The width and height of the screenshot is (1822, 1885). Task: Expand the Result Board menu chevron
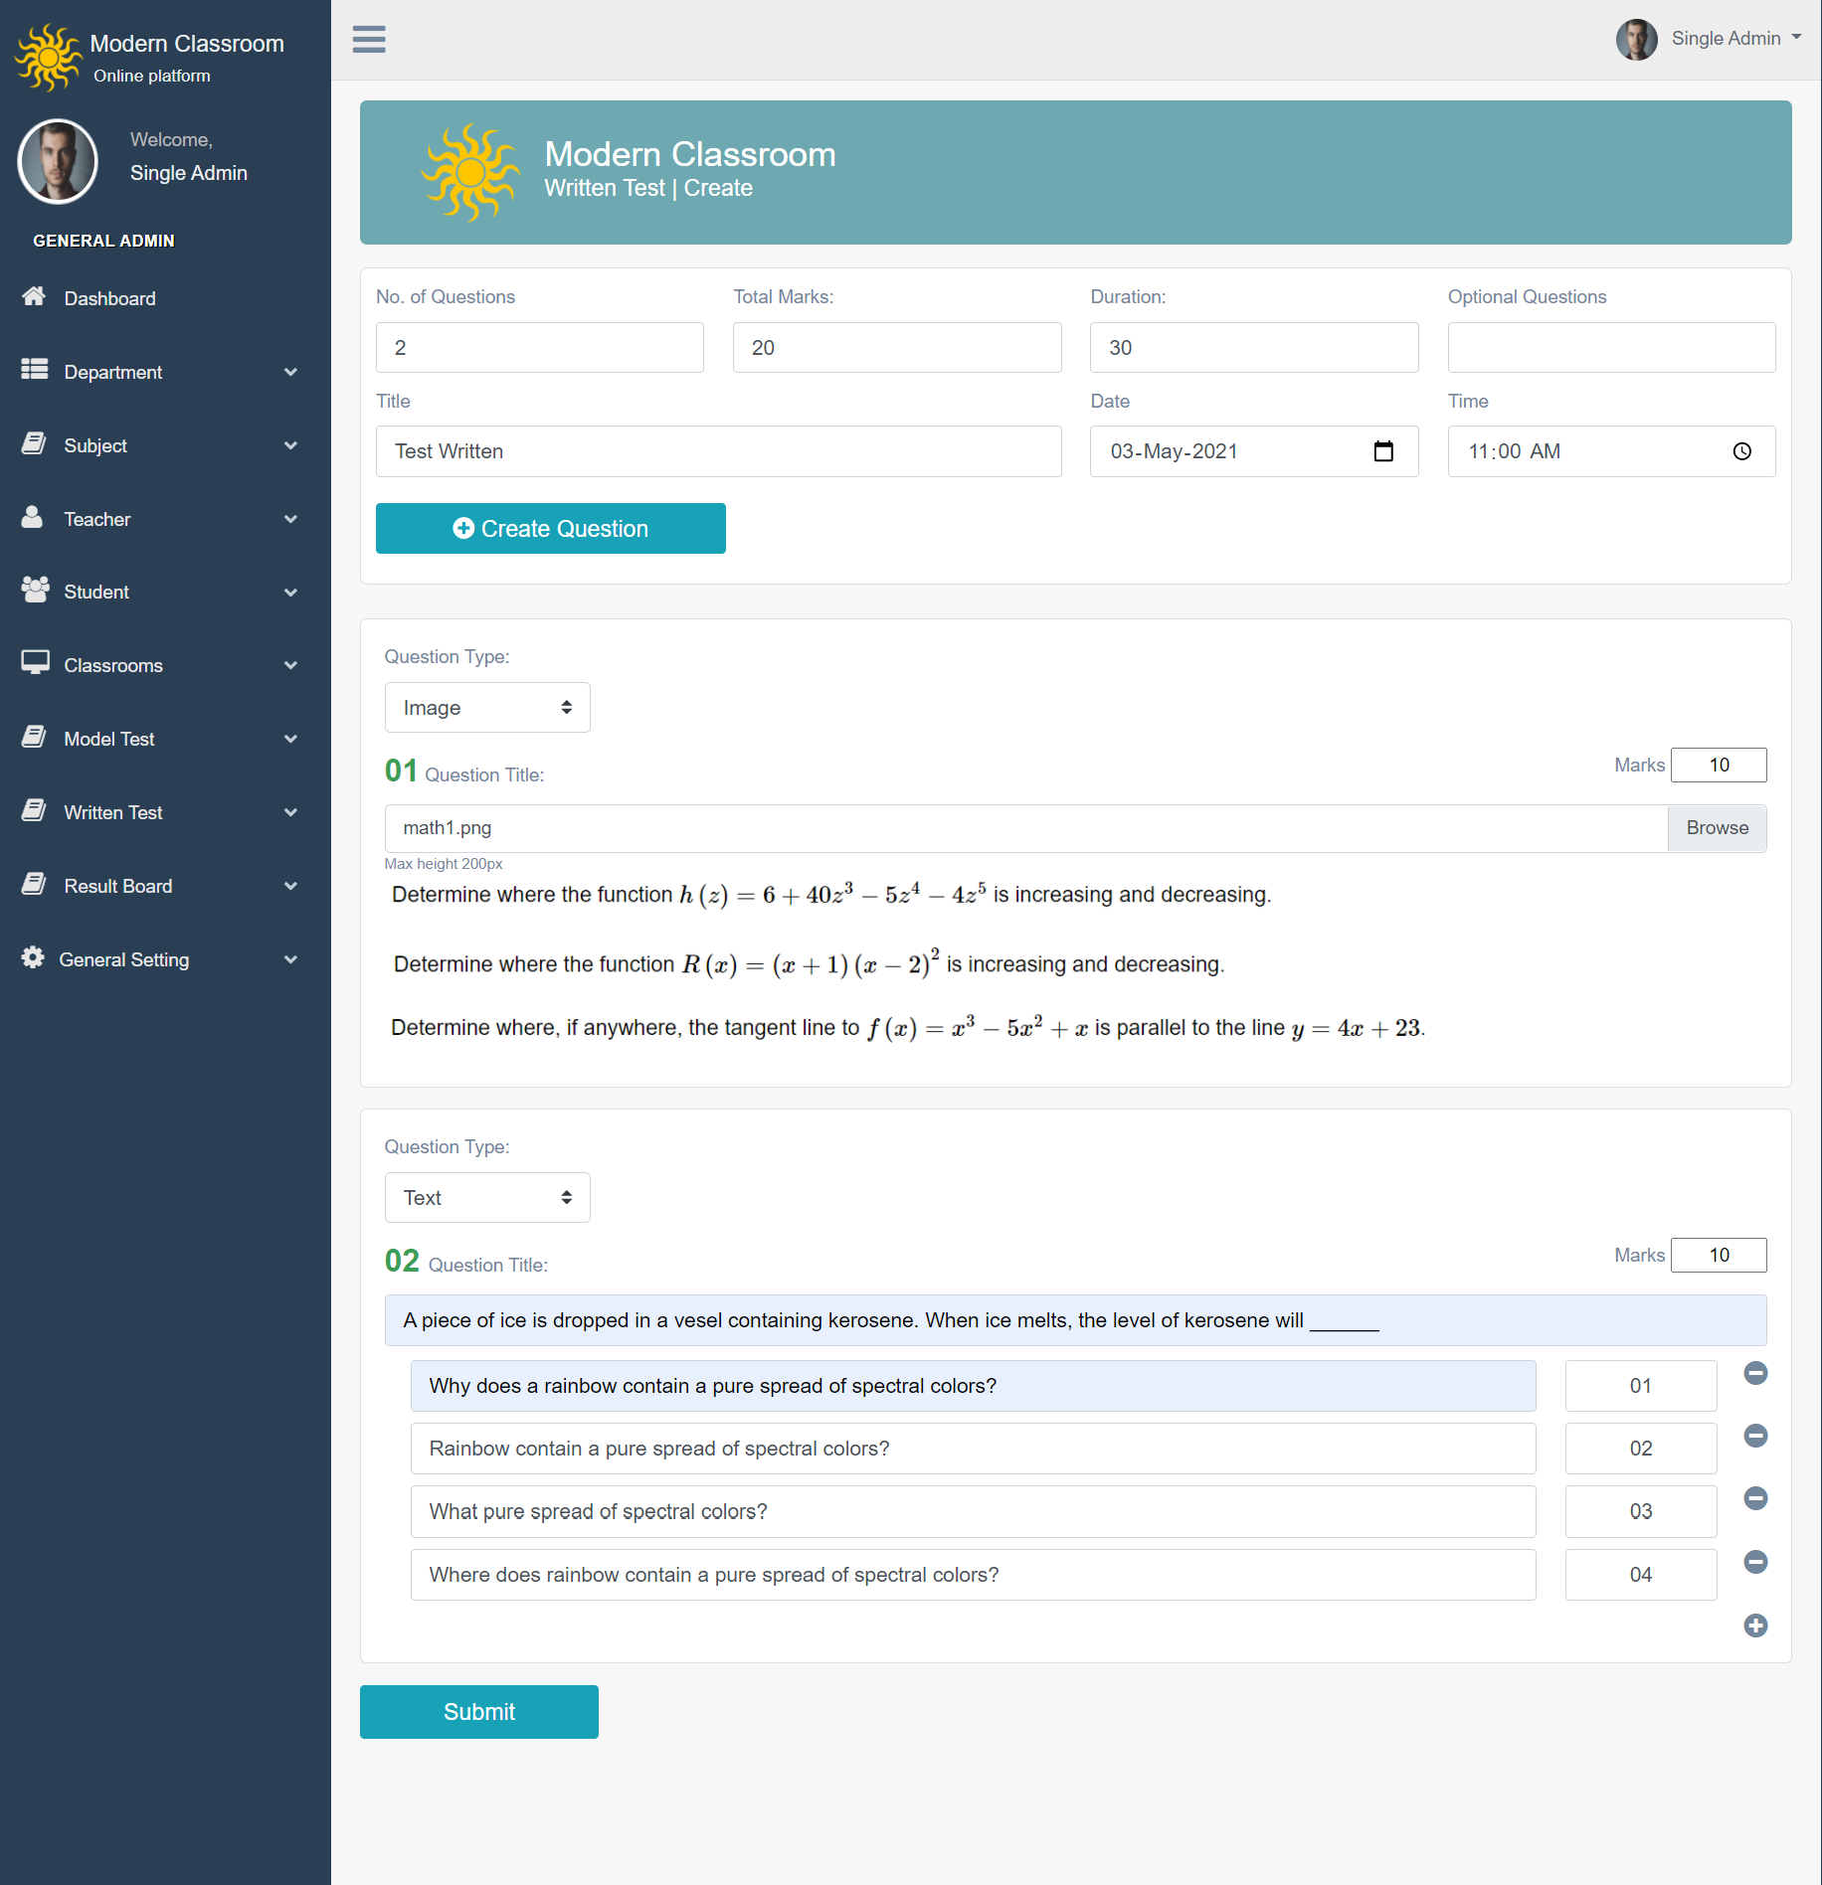click(290, 886)
